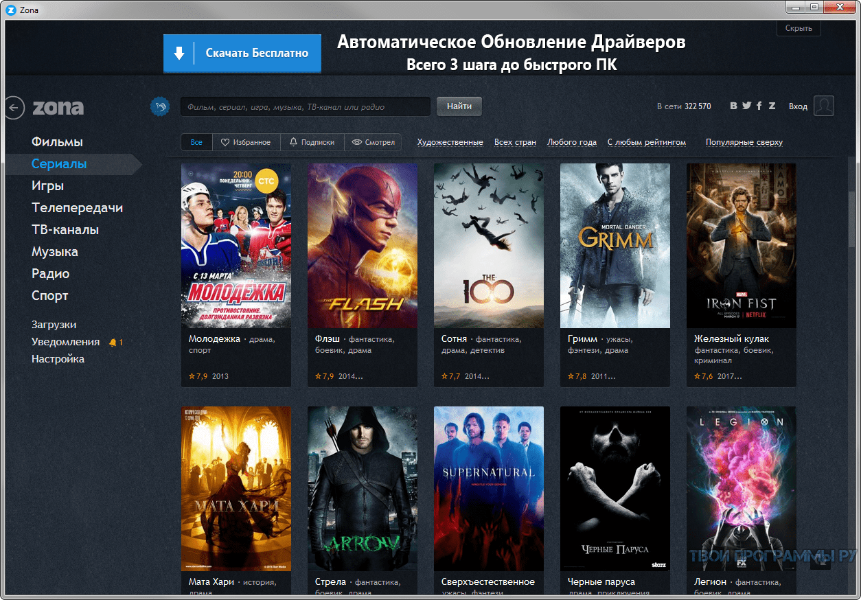This screenshot has width=861, height=600.
Task: Show all series with the Все filter
Action: 196,142
